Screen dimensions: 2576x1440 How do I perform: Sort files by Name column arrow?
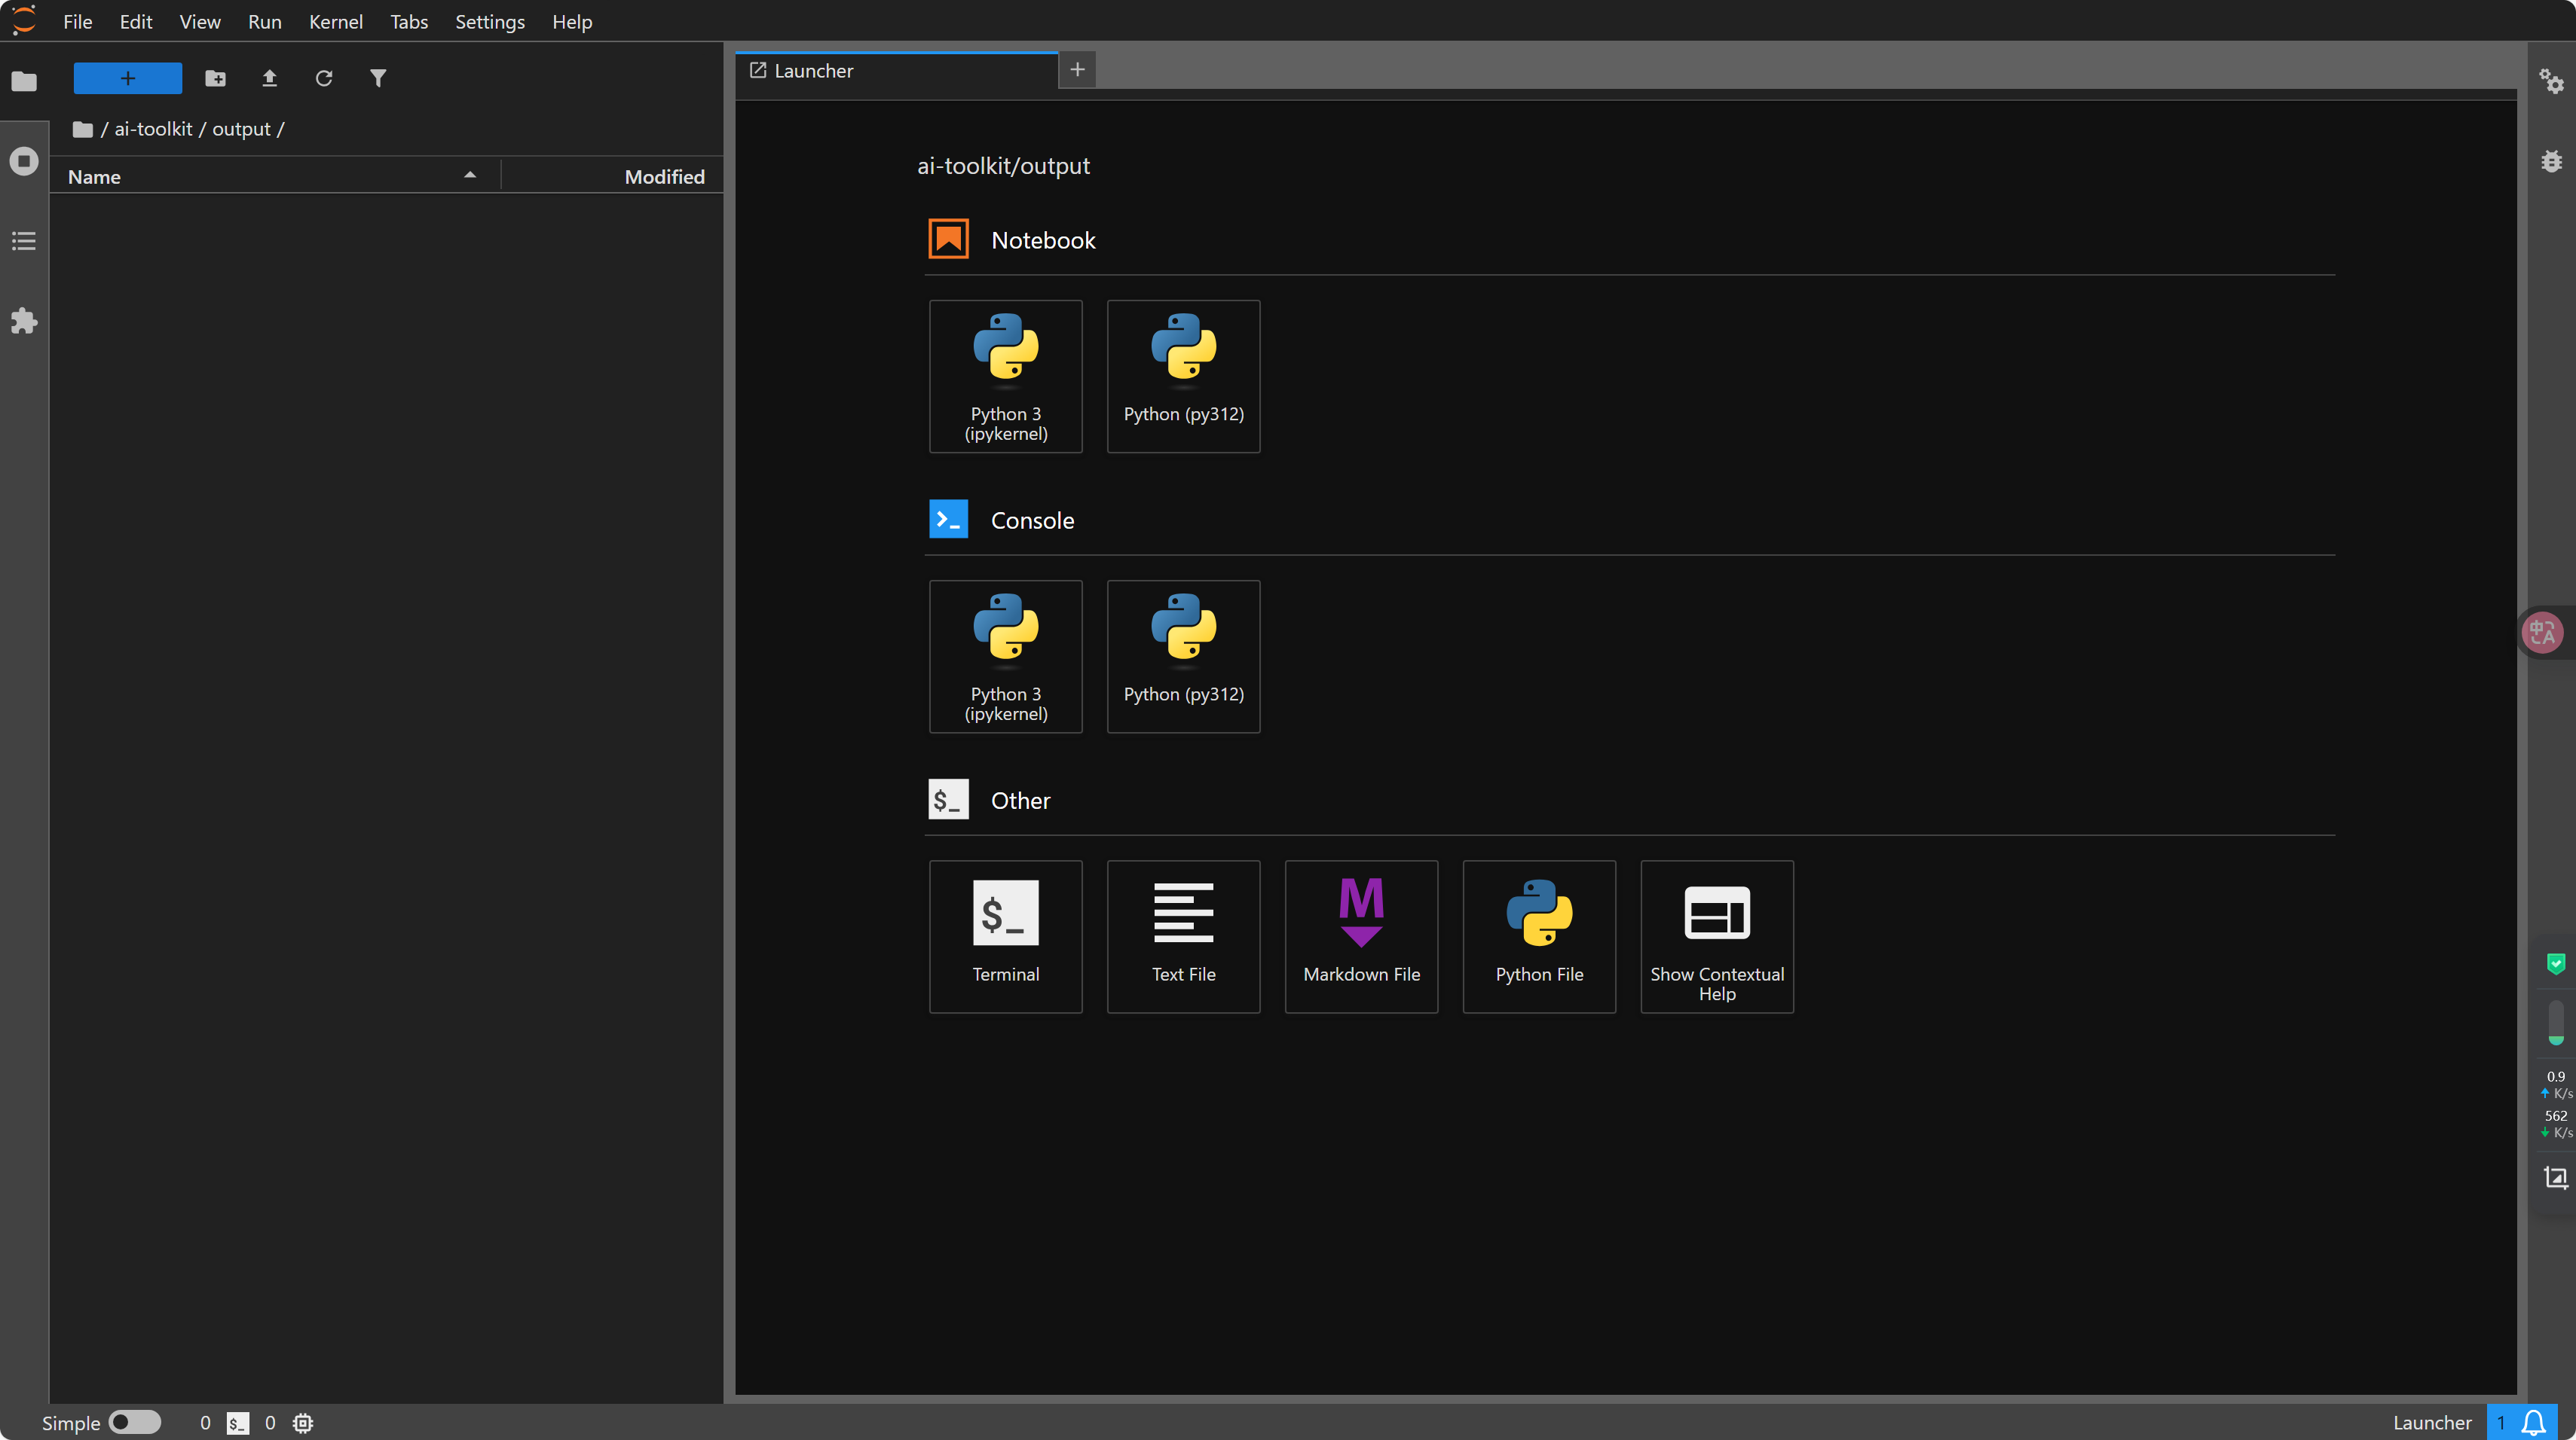(469, 176)
